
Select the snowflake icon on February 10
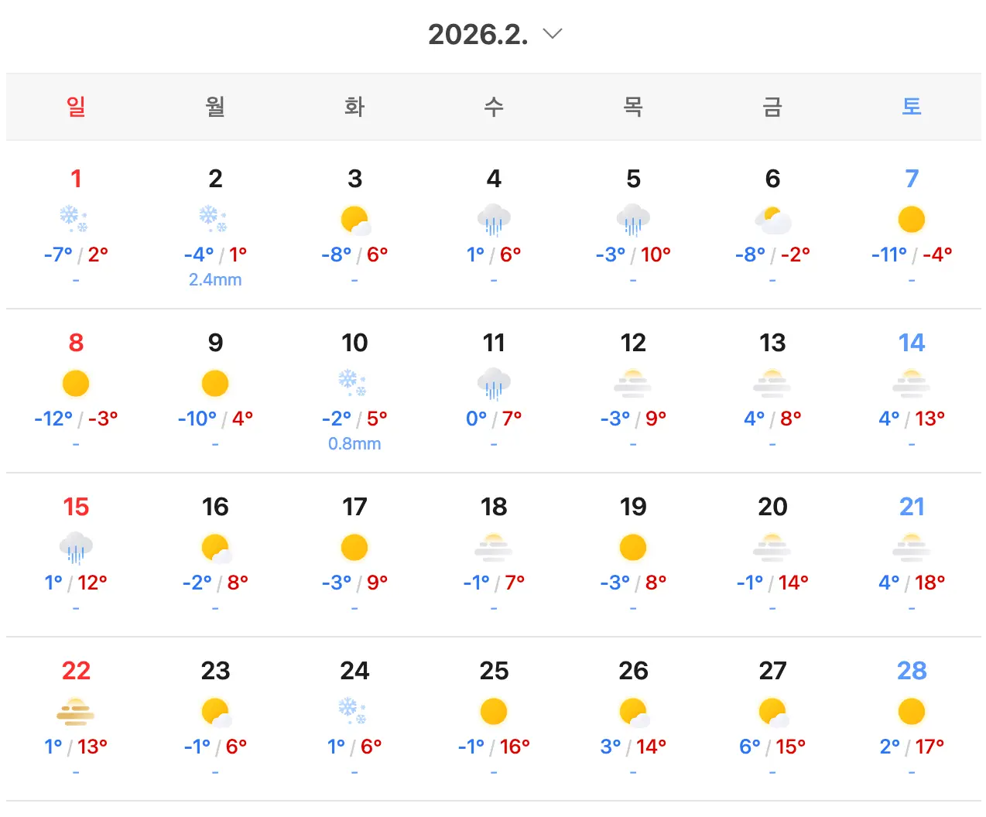354,383
